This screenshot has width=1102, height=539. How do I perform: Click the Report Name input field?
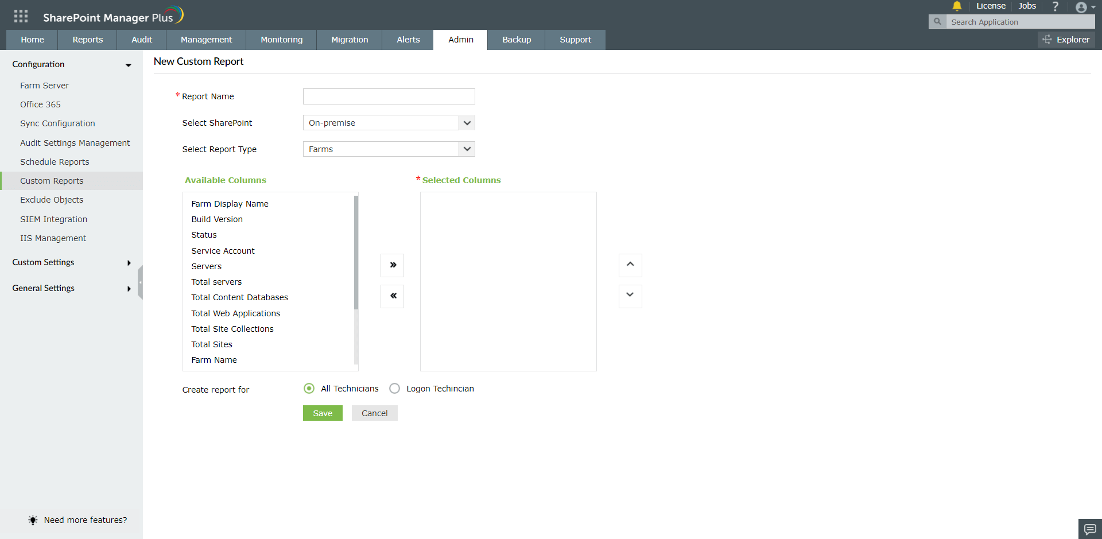point(389,96)
